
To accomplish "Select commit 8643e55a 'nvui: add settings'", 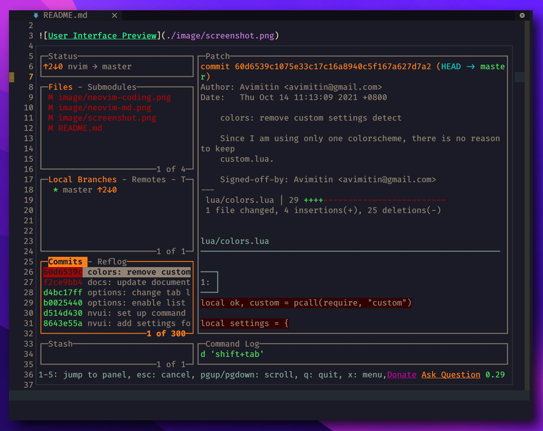I will (117, 323).
